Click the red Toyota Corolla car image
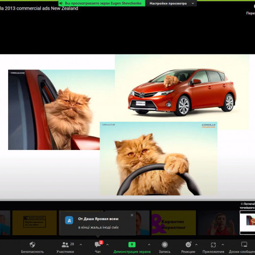 (182, 92)
